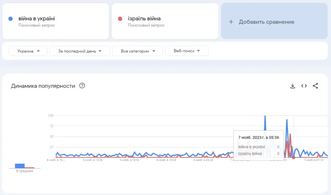Share the Динамика популярности chart
The width and height of the screenshot is (331, 195).
pos(315,86)
